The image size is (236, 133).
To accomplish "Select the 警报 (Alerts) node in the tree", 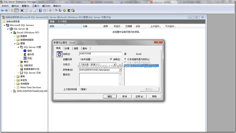I will pyautogui.click(x=29, y=51).
